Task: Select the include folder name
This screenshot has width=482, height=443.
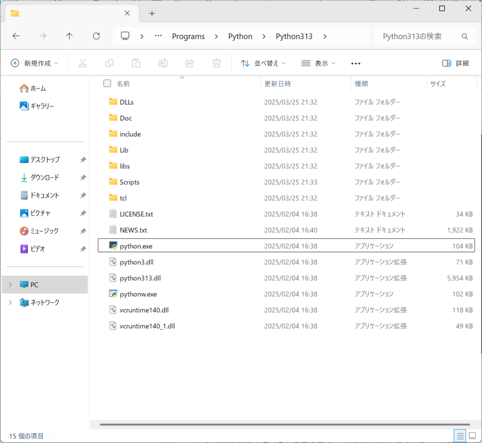Action: (x=130, y=134)
